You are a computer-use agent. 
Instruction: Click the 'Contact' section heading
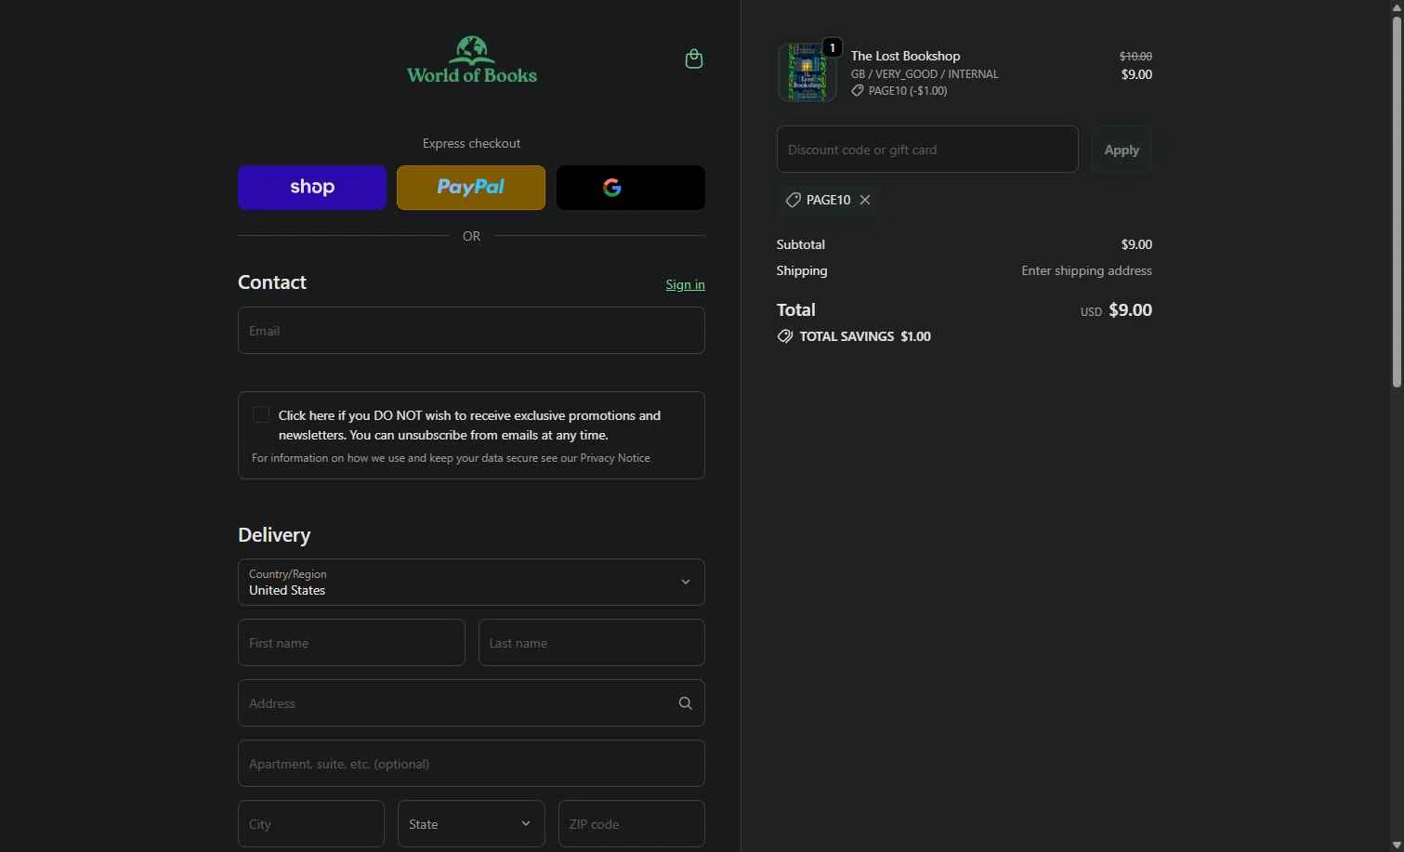pyautogui.click(x=272, y=282)
